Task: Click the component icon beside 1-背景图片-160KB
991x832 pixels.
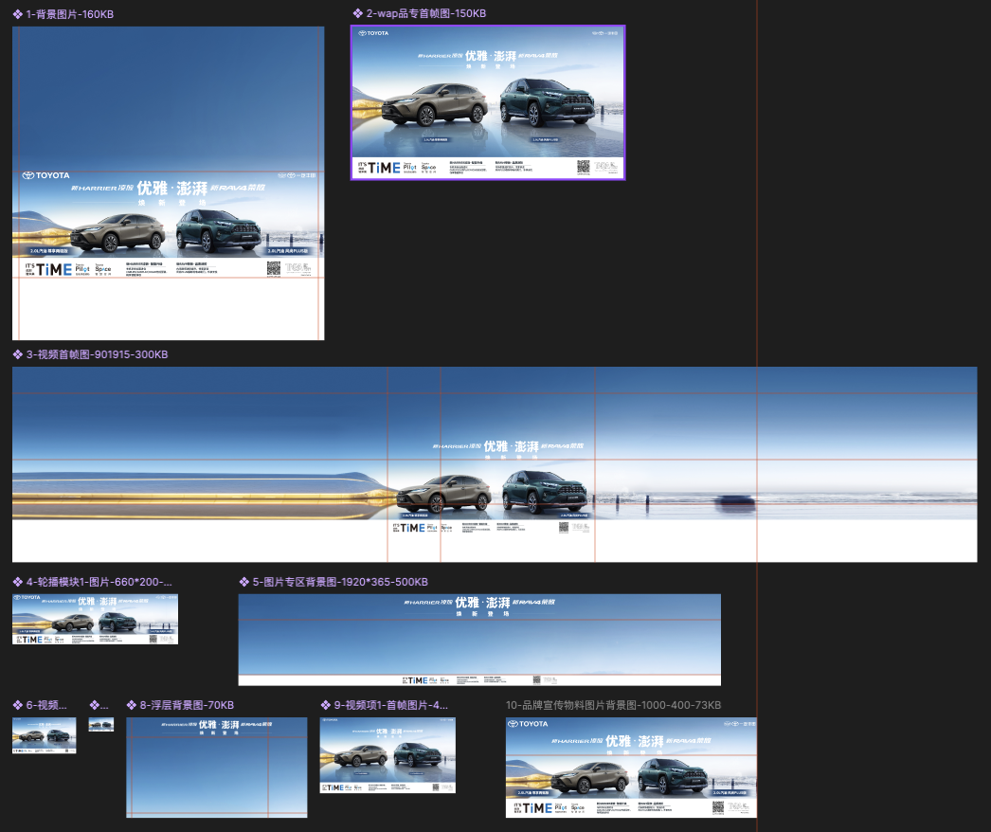Action: [18, 14]
